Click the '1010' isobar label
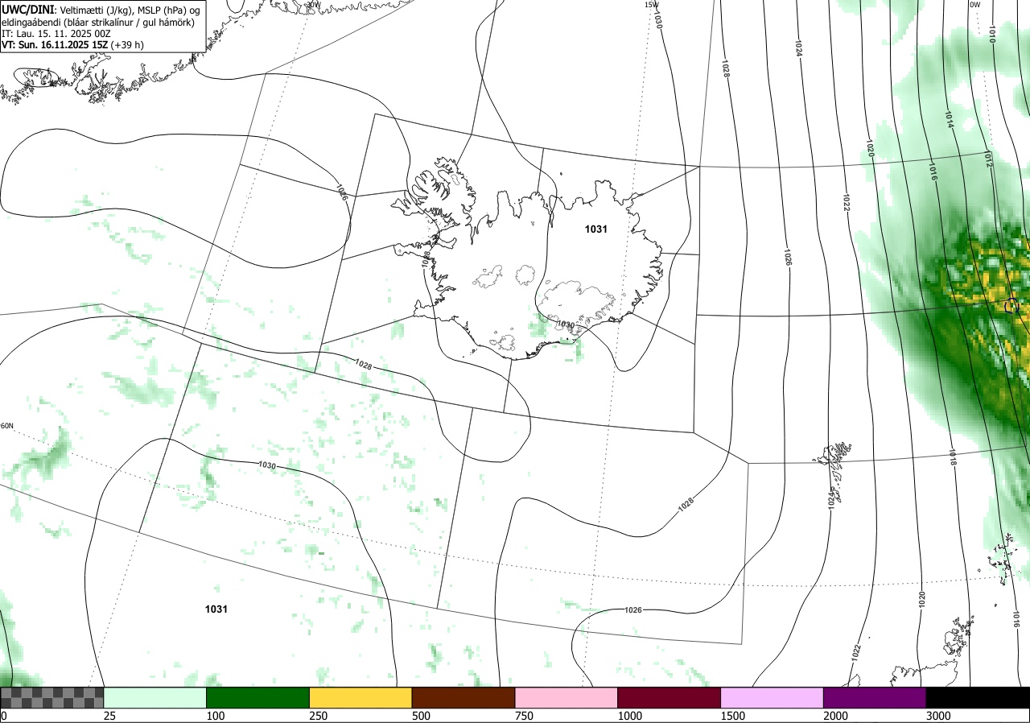The height and width of the screenshot is (723, 1030). pos(991,34)
